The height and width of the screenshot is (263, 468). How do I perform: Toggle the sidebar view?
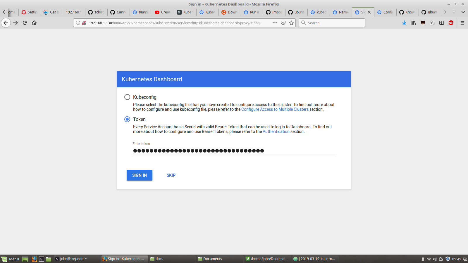coord(442,23)
